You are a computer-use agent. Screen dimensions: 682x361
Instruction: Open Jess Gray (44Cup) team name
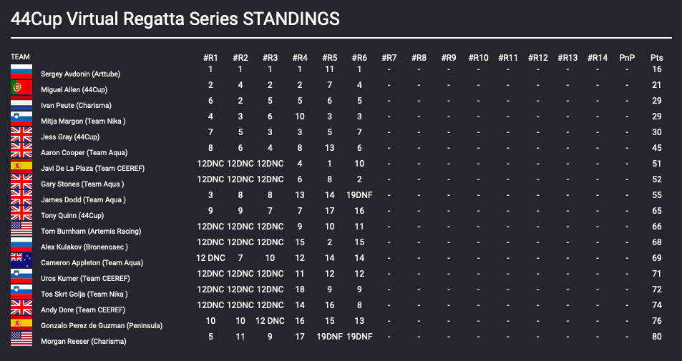coord(70,137)
